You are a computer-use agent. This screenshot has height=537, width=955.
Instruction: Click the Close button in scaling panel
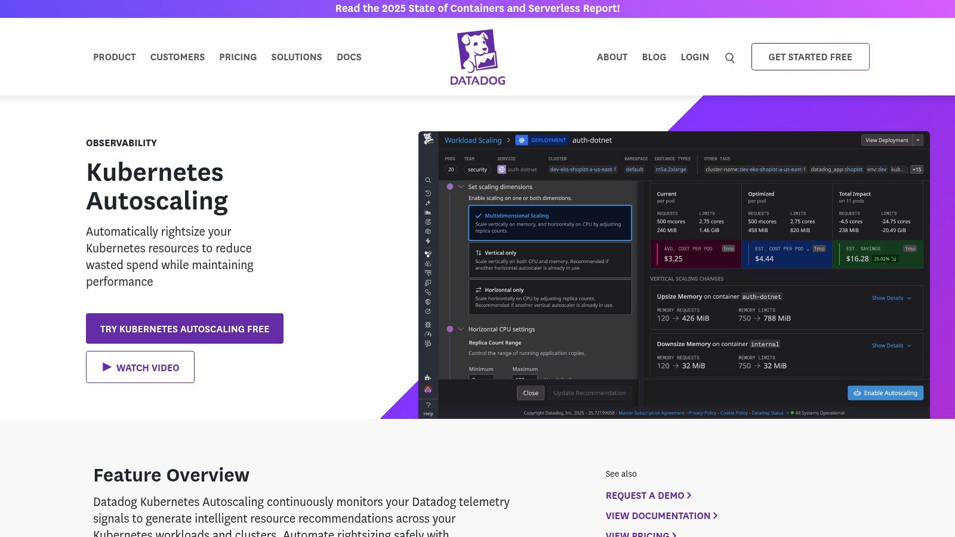coord(531,393)
